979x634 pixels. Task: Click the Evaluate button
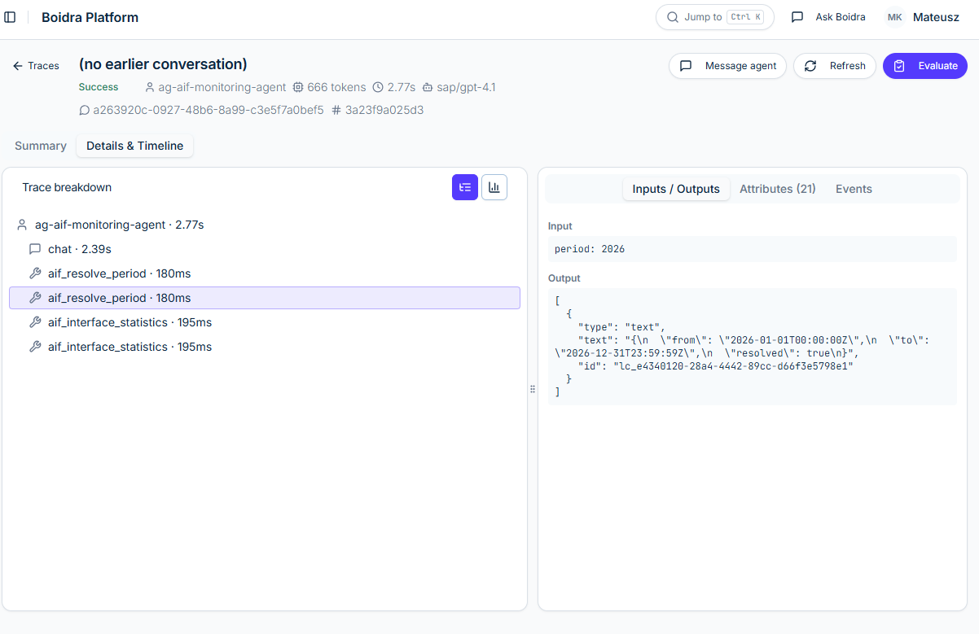[x=925, y=66]
